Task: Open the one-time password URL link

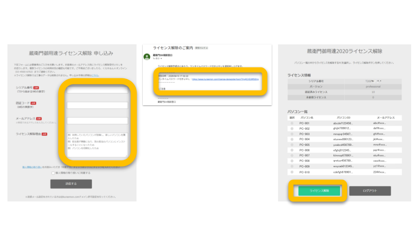Action: [225, 79]
